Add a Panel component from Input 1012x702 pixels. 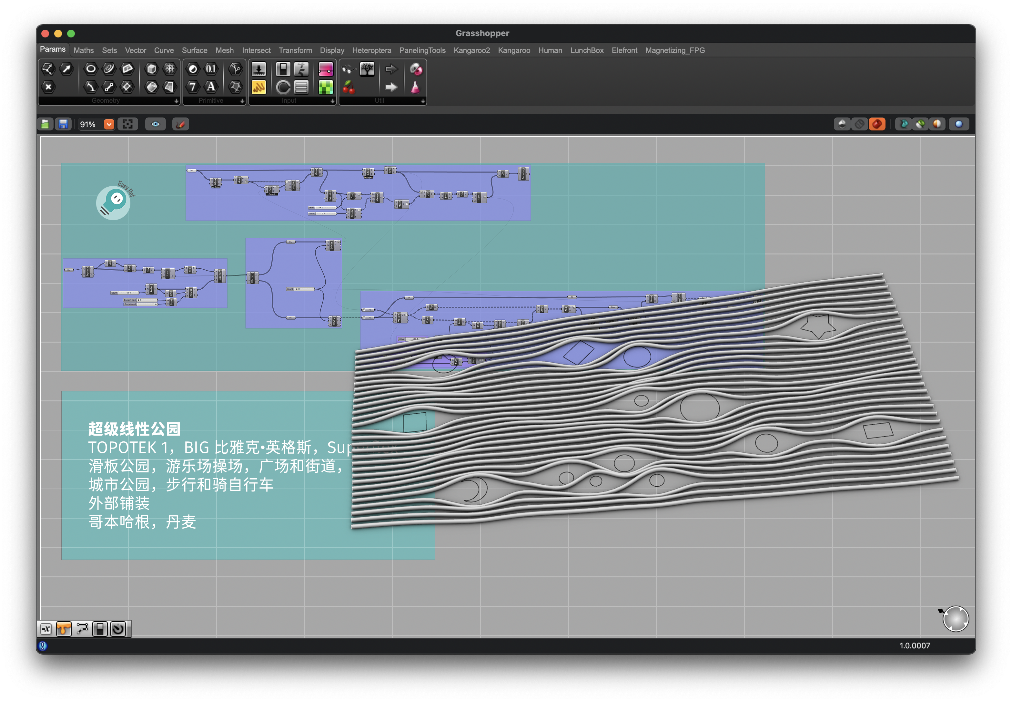[x=258, y=87]
